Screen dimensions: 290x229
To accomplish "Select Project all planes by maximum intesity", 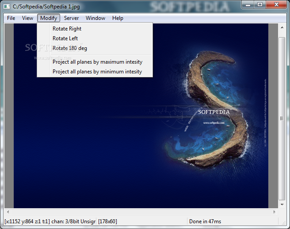I will tap(95, 62).
